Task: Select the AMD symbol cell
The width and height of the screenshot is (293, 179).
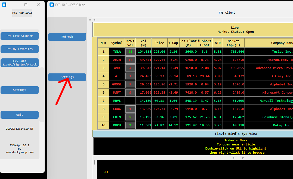Action: point(117,68)
